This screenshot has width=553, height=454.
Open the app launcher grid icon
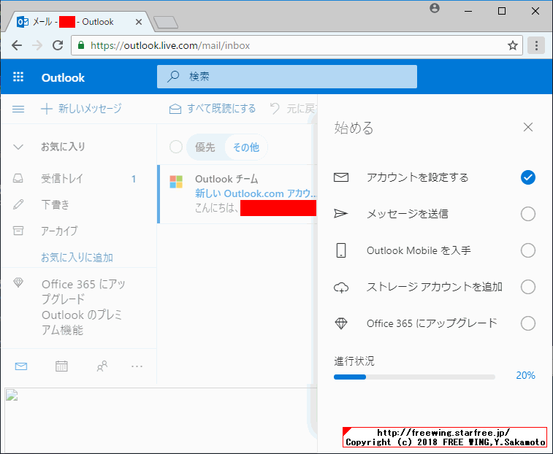pos(18,77)
